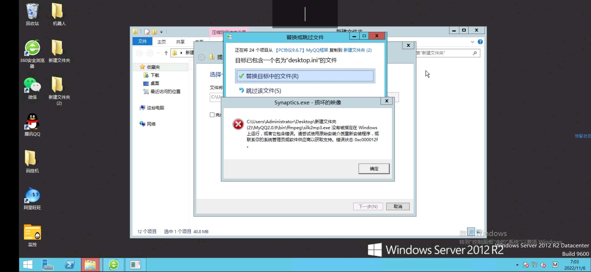Screen dimensions: 591x272
Task: Expand the Explorer ribbon chevron
Action: tap(472, 42)
